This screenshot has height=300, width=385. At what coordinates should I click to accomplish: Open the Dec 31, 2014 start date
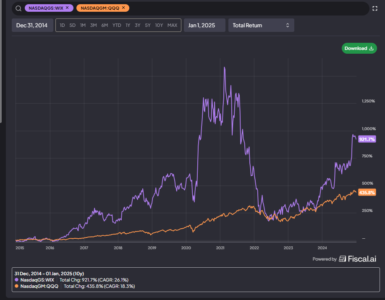click(32, 25)
